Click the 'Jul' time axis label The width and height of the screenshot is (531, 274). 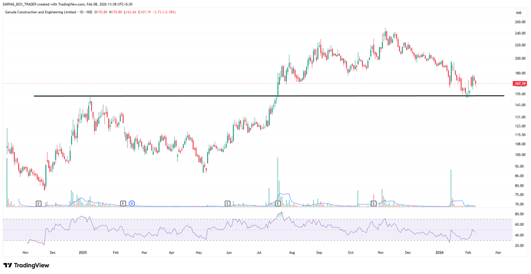pos(259,252)
